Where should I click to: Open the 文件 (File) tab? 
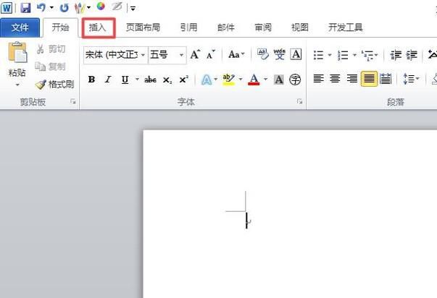(x=20, y=27)
